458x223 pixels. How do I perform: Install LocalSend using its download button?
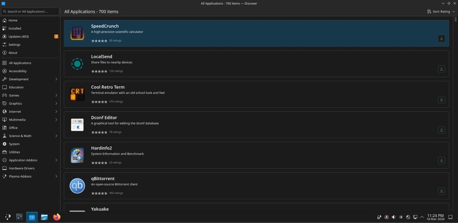[442, 69]
